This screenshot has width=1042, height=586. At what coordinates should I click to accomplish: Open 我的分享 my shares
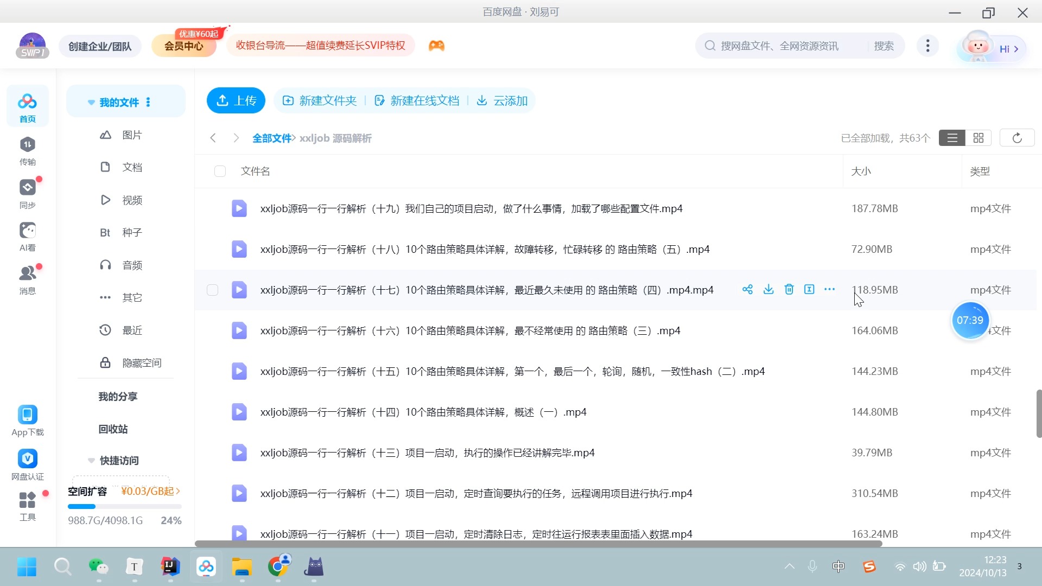click(x=118, y=397)
